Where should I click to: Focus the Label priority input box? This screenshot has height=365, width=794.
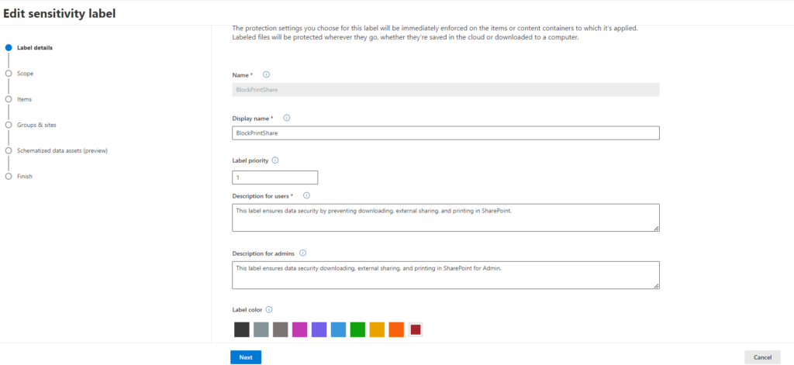click(x=274, y=177)
